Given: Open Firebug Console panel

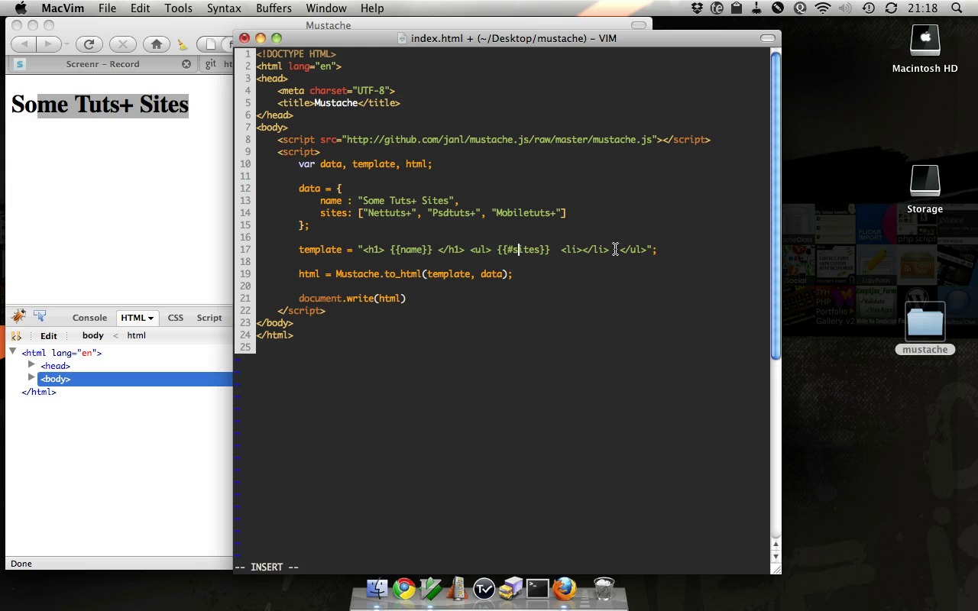Looking at the screenshot, I should point(89,318).
